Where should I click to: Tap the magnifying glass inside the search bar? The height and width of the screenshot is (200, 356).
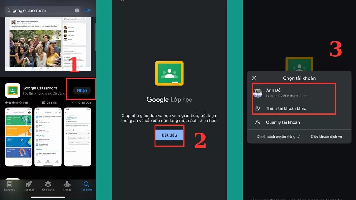click(x=9, y=10)
